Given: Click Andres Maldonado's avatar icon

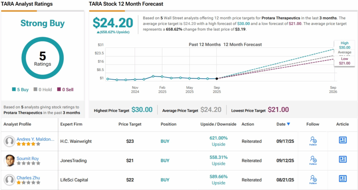Looking at the screenshot, I should point(9,141).
